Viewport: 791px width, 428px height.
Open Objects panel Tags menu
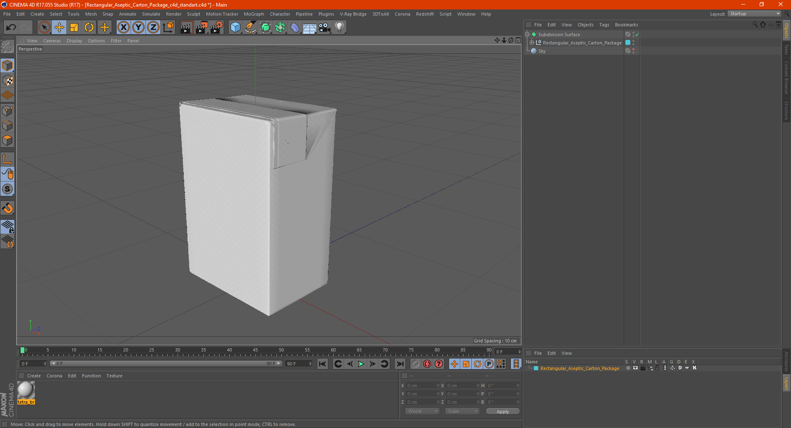604,25
